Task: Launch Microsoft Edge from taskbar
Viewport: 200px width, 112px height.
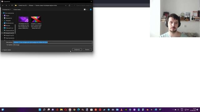Action: pyautogui.click(x=78, y=110)
